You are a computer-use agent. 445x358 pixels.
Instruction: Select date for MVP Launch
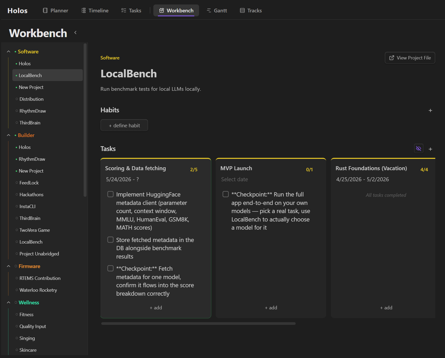[x=234, y=179]
